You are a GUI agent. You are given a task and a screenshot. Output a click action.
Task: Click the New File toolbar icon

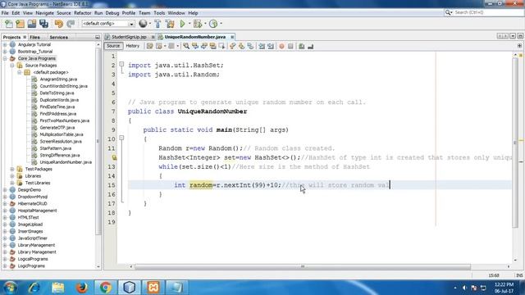[x=9, y=24]
